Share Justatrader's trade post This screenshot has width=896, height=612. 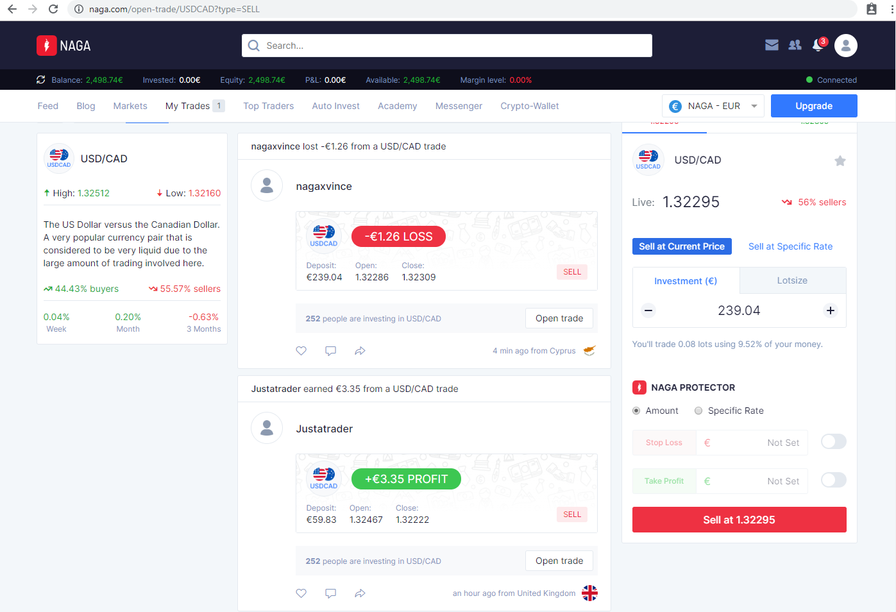tap(360, 593)
